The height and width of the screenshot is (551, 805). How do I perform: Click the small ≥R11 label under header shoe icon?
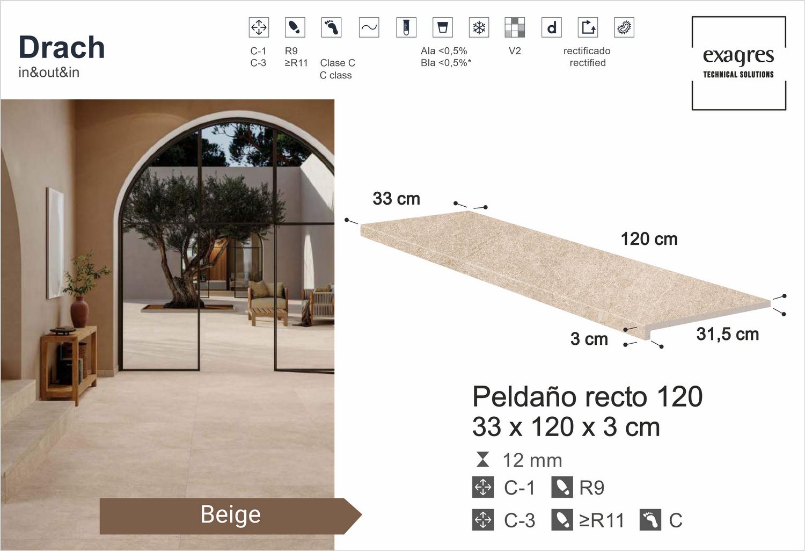(x=296, y=63)
